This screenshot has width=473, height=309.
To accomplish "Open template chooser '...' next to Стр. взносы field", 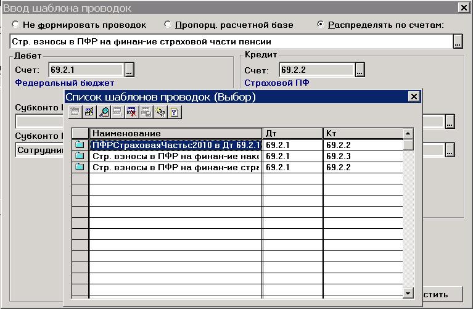I will pos(458,41).
